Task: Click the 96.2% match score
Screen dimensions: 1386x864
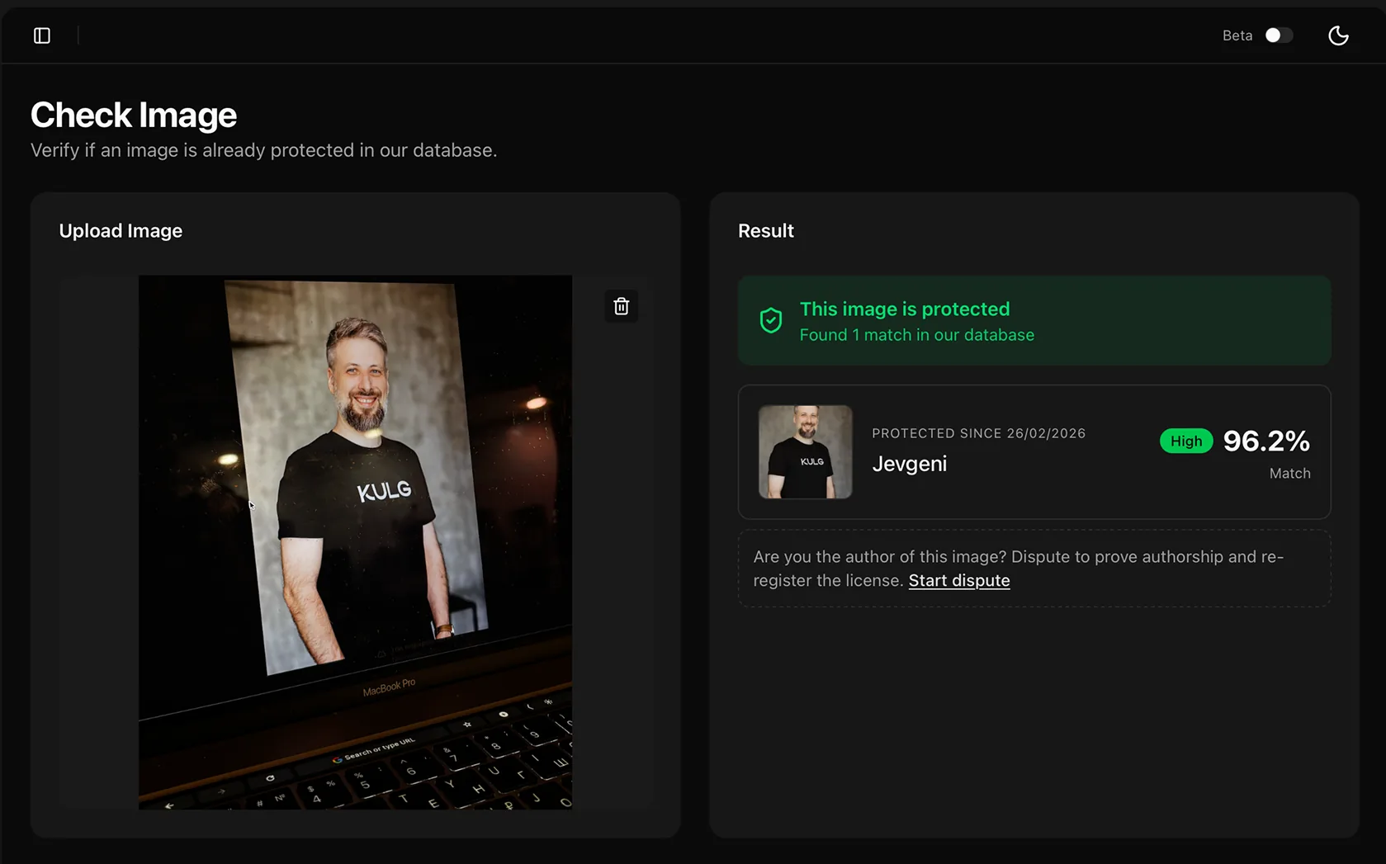Action: pyautogui.click(x=1266, y=441)
